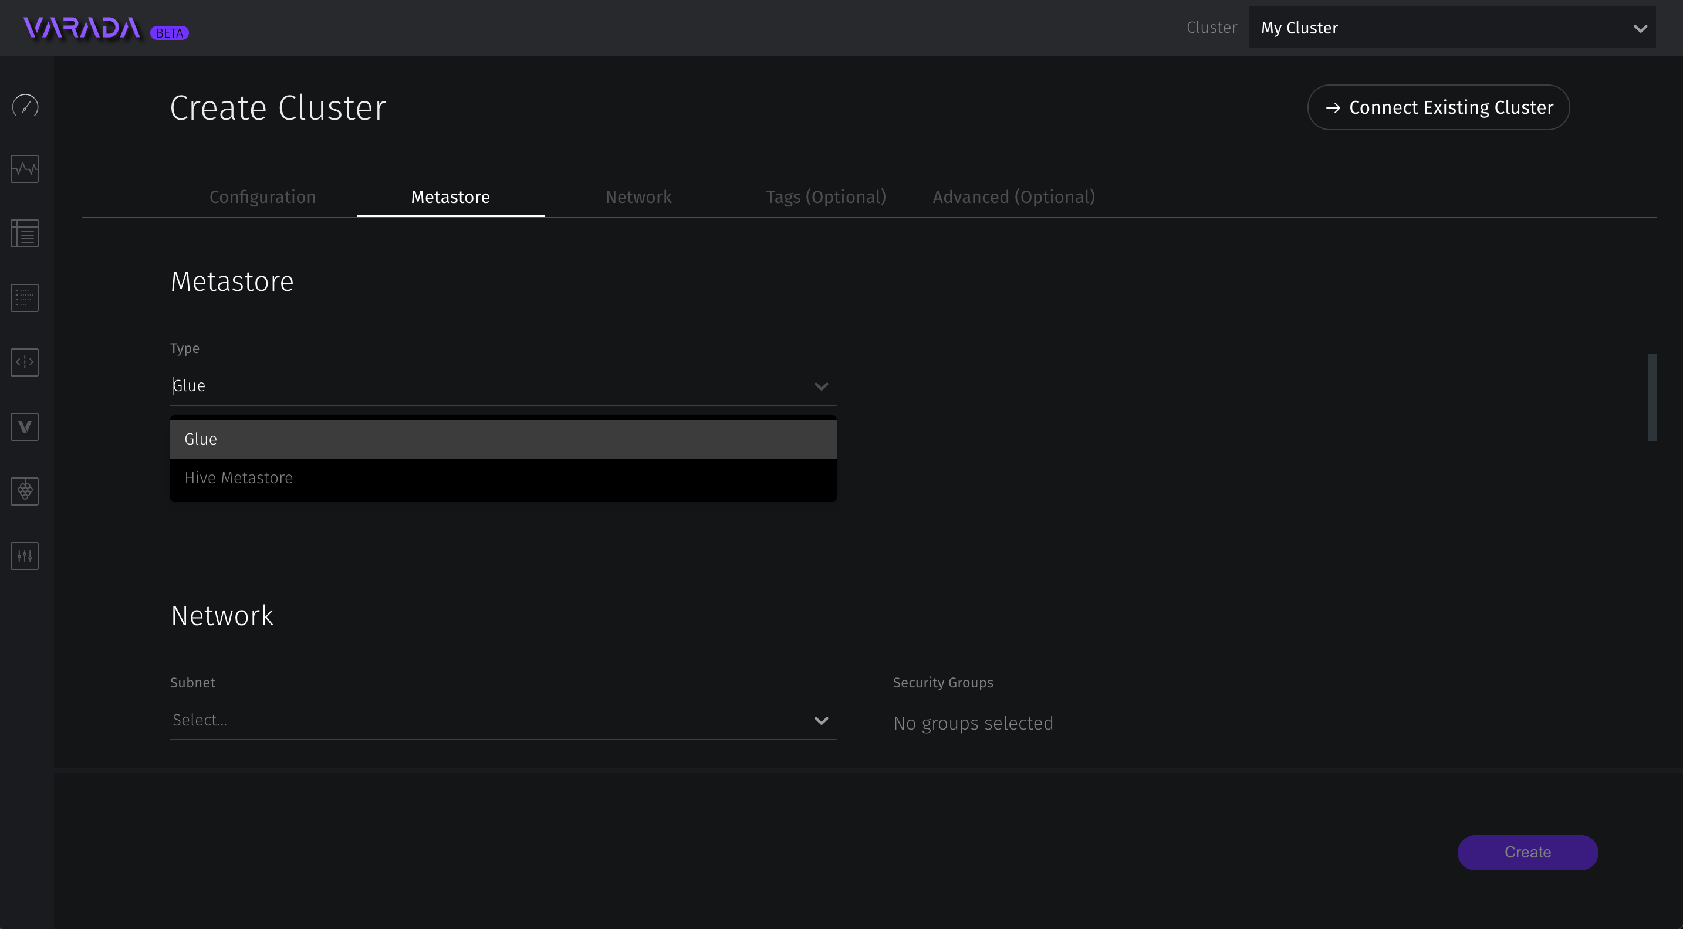Open the code brackets sidebar icon
This screenshot has width=1683, height=929.
(25, 362)
